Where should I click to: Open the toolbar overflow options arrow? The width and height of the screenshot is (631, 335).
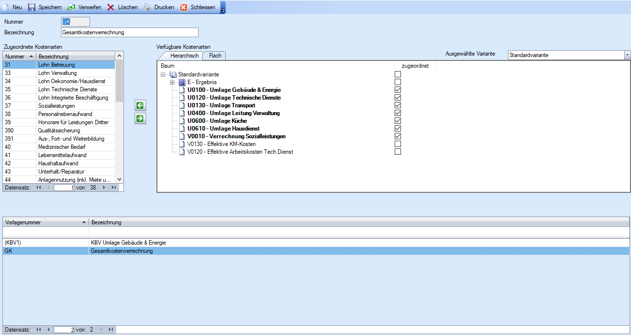223,8
